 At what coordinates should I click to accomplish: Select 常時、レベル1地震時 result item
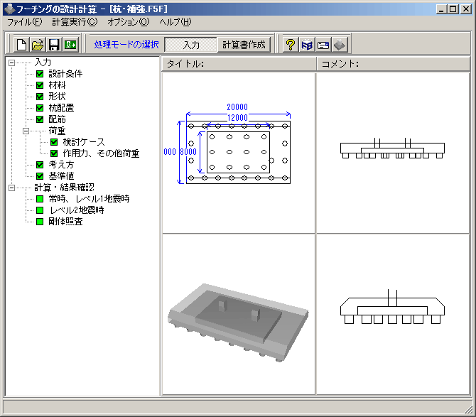pyautogui.click(x=89, y=199)
